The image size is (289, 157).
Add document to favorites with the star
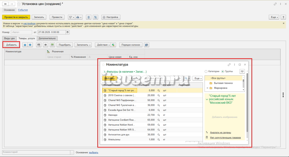(19, 4)
